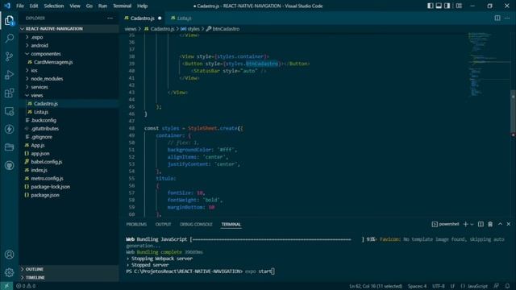Expand the node_modules folder
The width and height of the screenshot is (516, 290).
pyautogui.click(x=69, y=79)
